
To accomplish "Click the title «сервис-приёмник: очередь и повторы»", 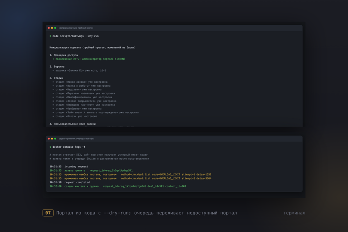I will 76,139.
